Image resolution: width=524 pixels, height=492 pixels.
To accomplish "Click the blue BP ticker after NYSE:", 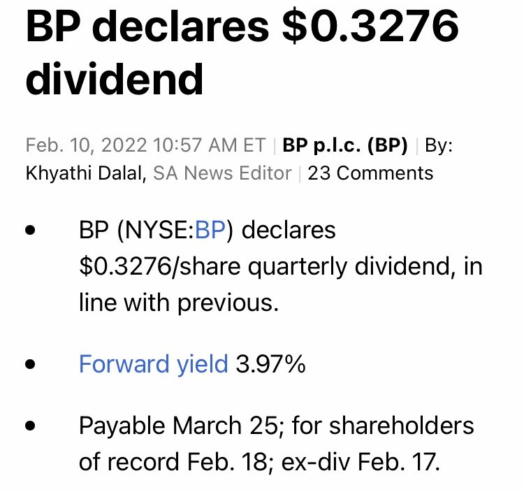I will click(x=210, y=230).
